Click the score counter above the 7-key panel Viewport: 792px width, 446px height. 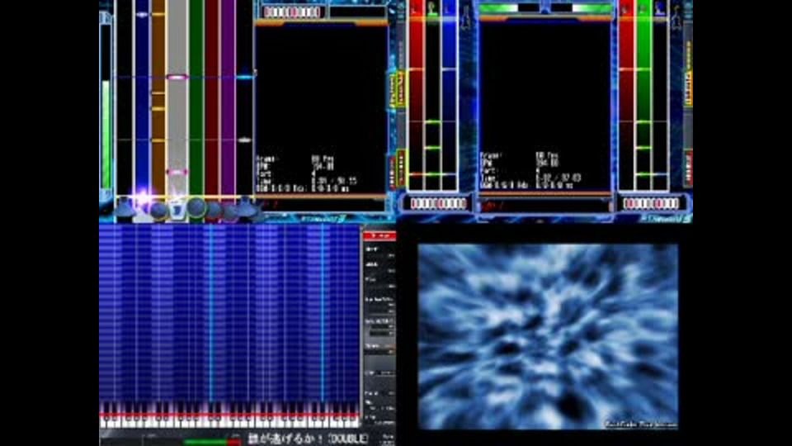click(292, 12)
